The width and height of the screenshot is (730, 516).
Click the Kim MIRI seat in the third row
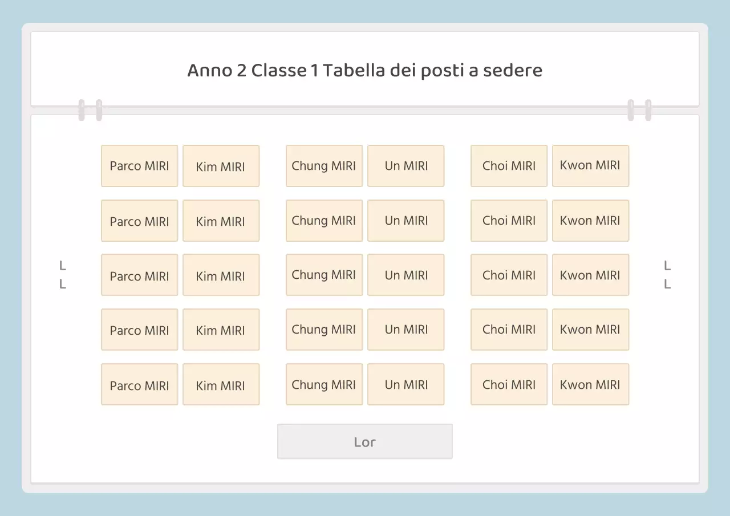[x=221, y=275]
